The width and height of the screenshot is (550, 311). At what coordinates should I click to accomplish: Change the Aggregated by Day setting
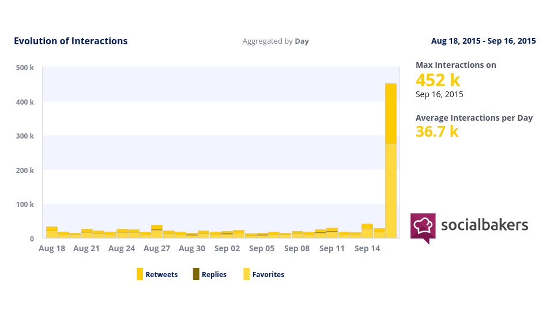(276, 41)
